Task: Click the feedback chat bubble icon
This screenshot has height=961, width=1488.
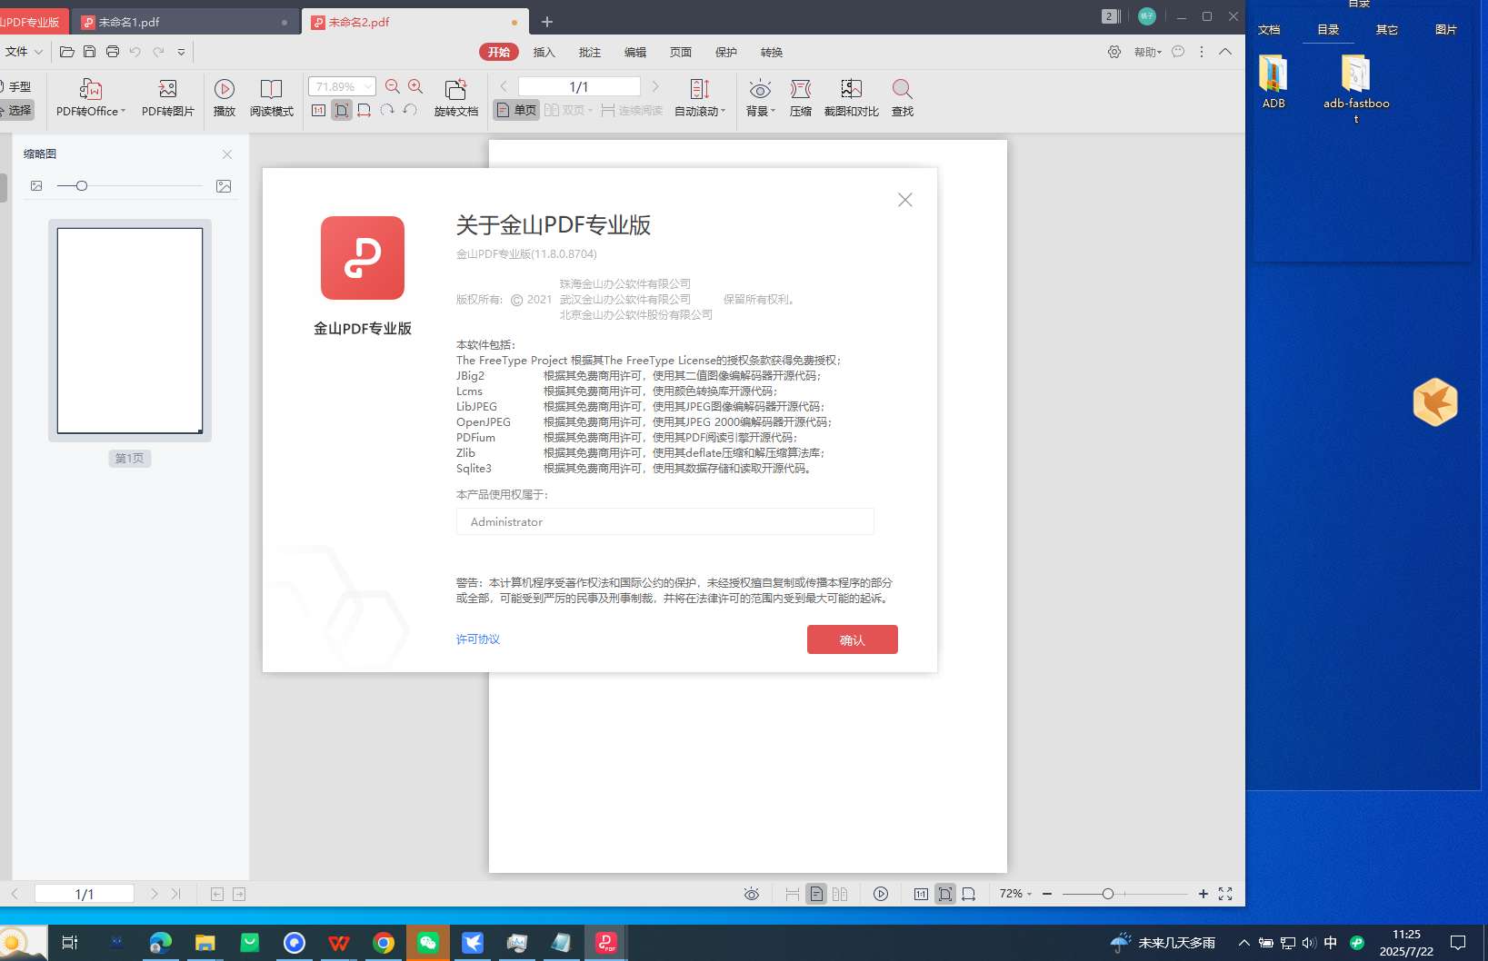Action: (1178, 52)
